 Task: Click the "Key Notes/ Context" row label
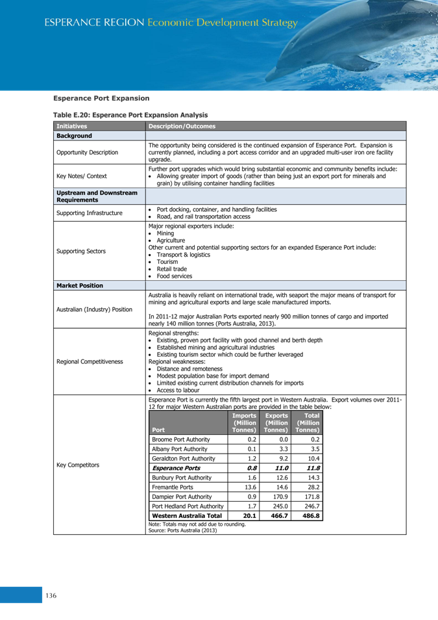click(x=81, y=176)
